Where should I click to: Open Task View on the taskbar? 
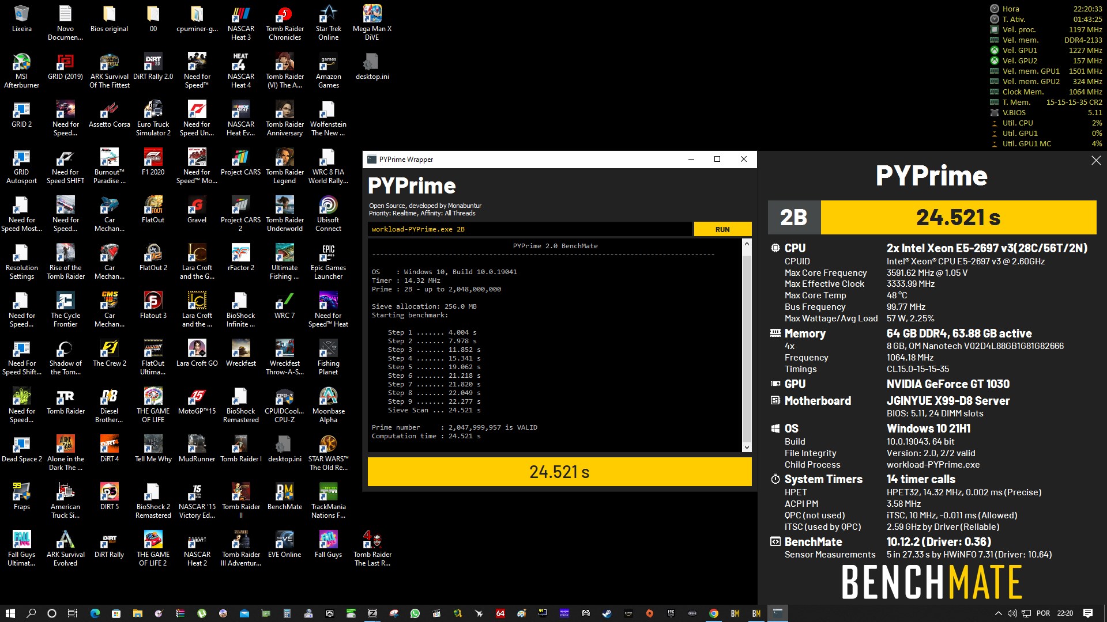[x=72, y=613]
